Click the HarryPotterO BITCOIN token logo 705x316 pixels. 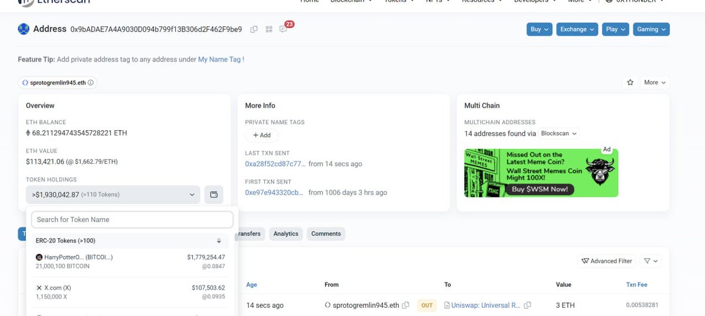click(x=39, y=257)
